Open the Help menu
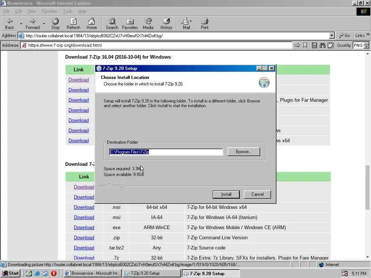Image resolution: width=371 pixels, height=278 pixels. coord(82,11)
